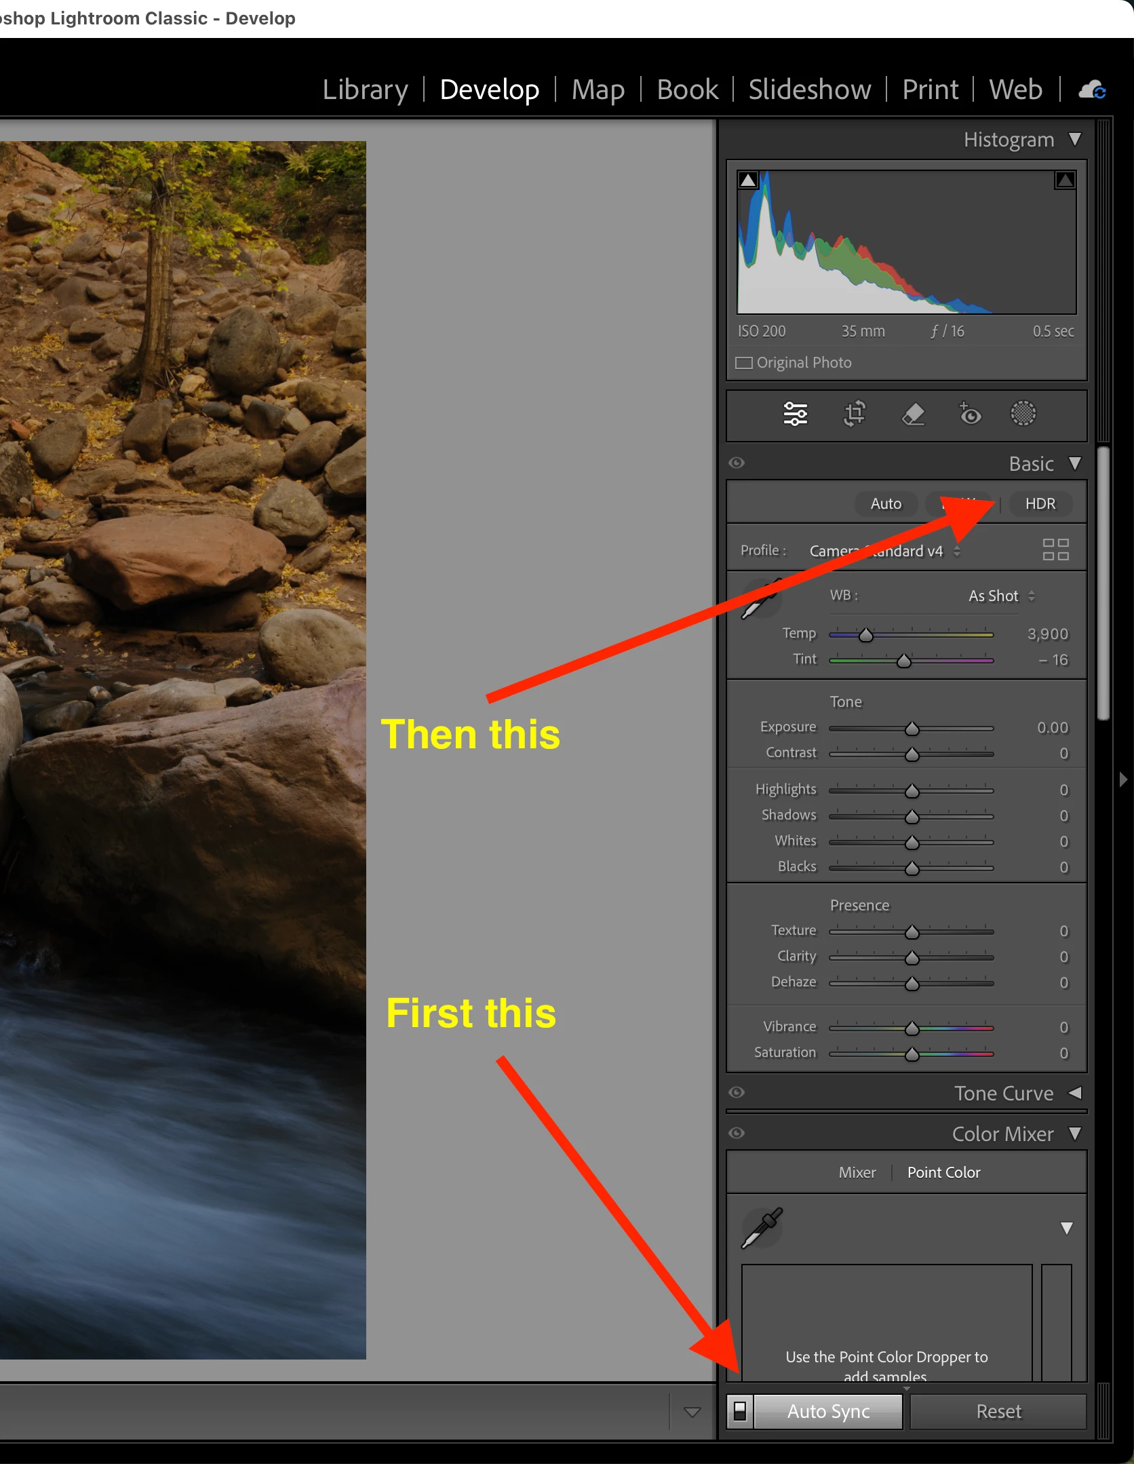Toggle Color Mixer panel visibility eye
Screen dimensions: 1134x1464
click(x=737, y=1133)
